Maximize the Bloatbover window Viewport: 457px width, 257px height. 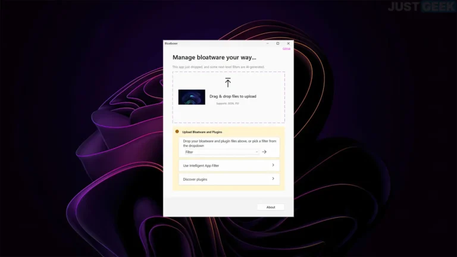coord(278,43)
